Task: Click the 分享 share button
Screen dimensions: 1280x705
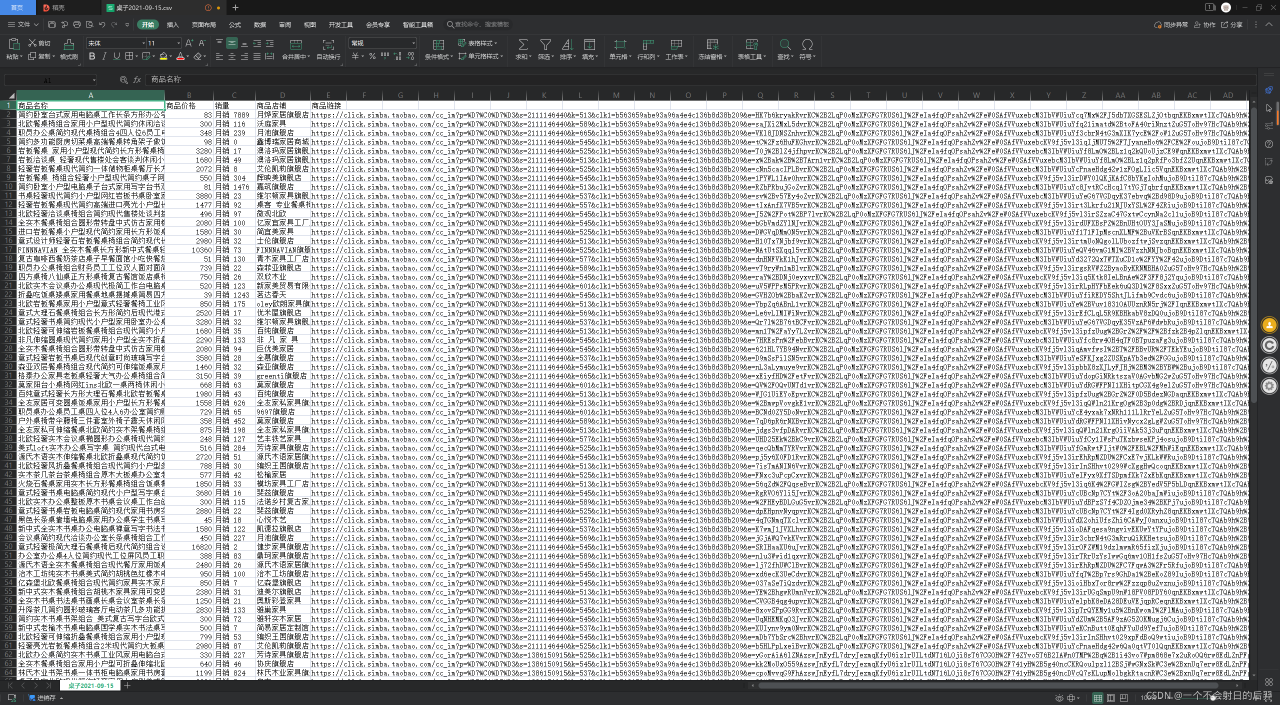Action: tap(1231, 24)
